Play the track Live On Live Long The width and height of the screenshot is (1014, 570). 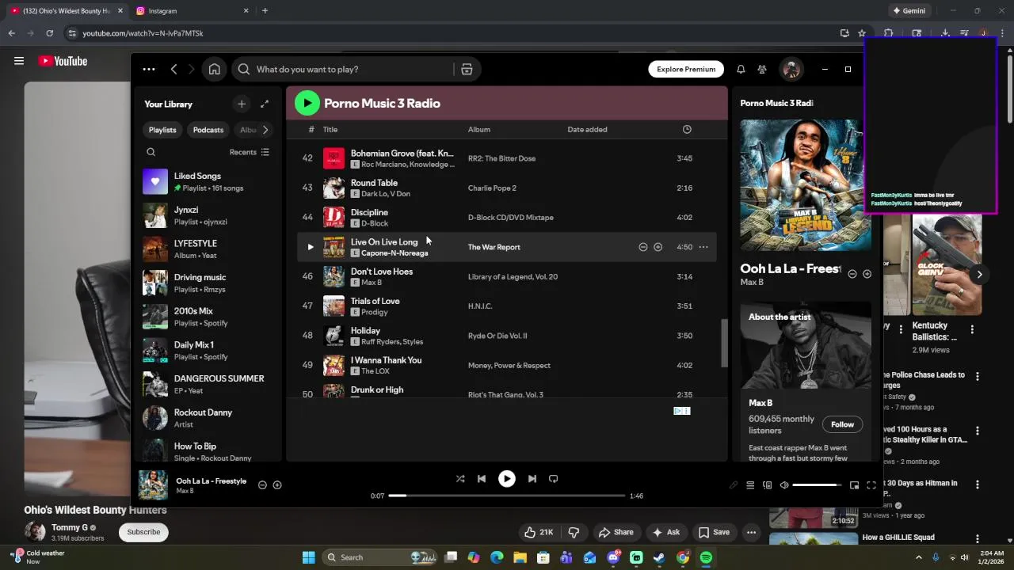[311, 247]
